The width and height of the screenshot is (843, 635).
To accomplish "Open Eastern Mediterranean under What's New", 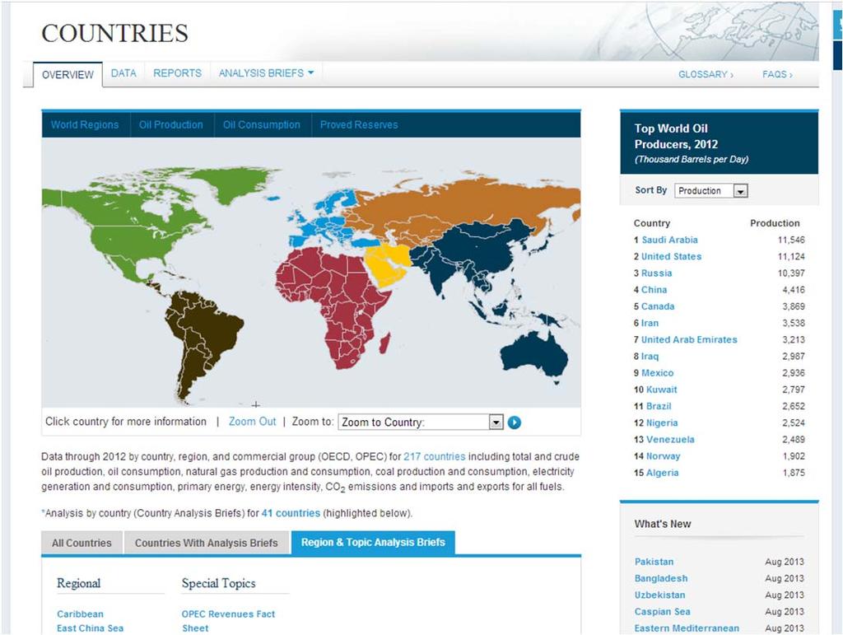I will click(x=687, y=628).
